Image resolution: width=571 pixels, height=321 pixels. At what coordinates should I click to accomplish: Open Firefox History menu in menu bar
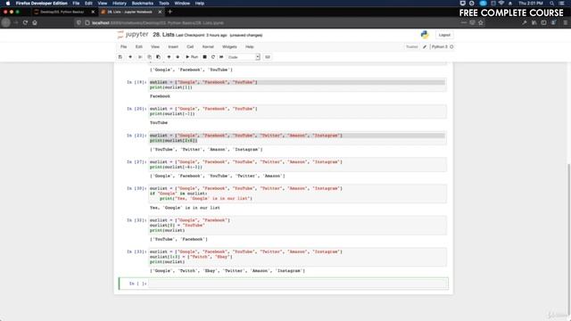pos(119,4)
